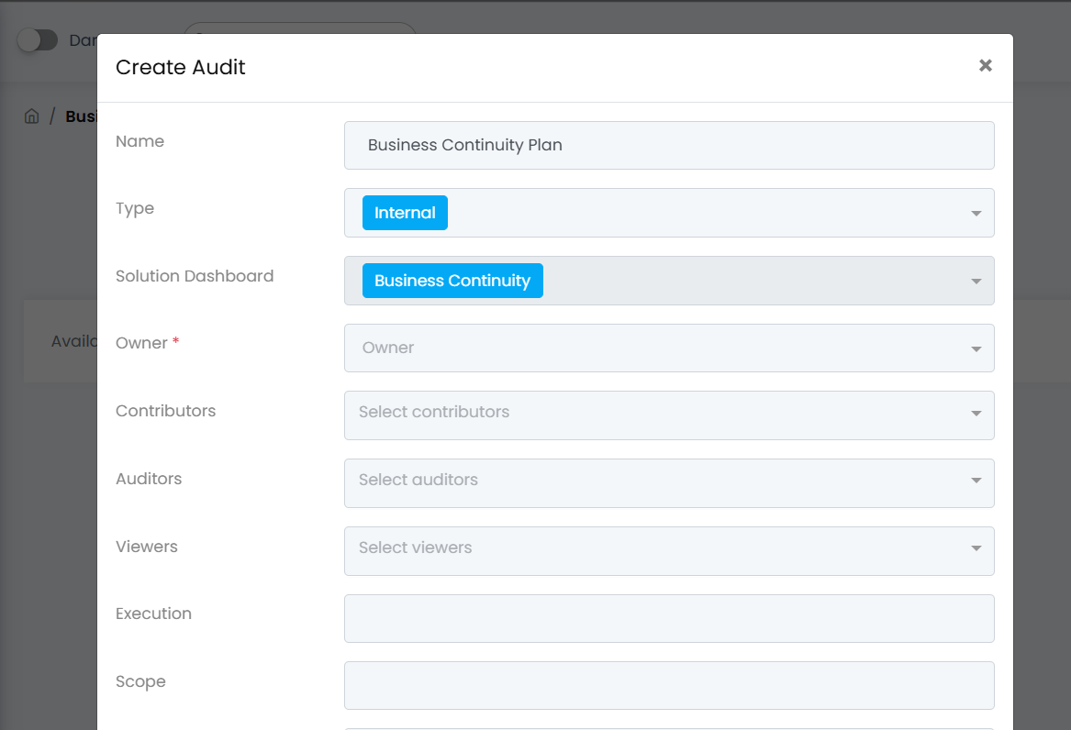The width and height of the screenshot is (1071, 730).
Task: Click the Contributors label
Action: click(x=165, y=411)
